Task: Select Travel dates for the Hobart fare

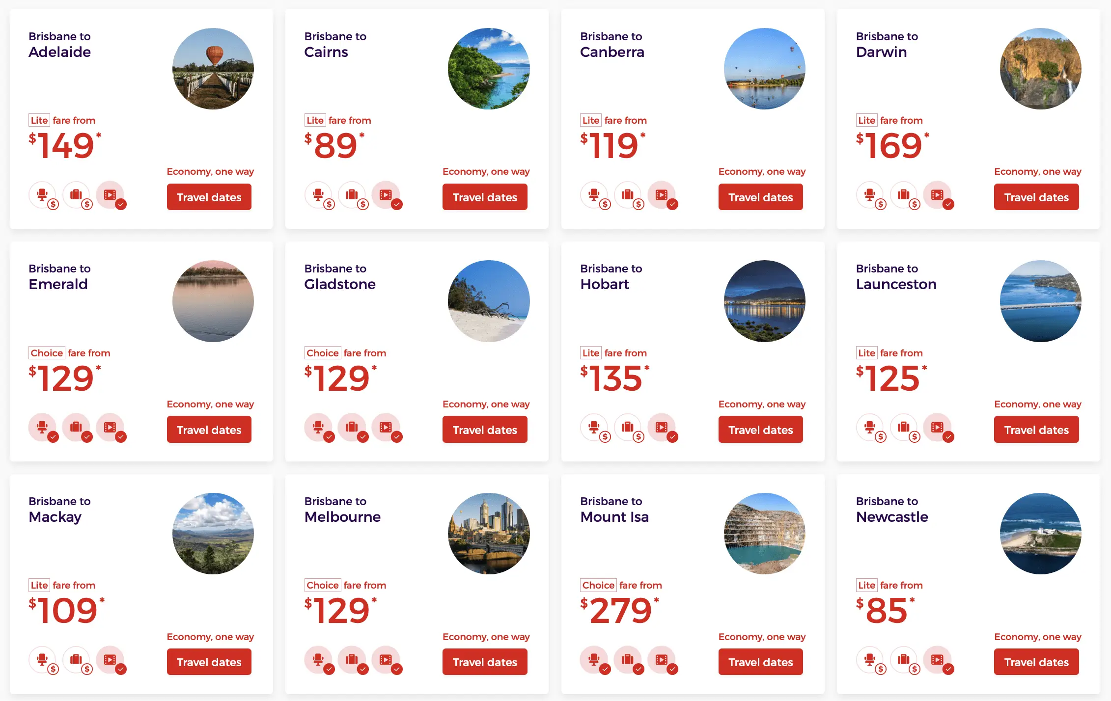Action: point(761,430)
